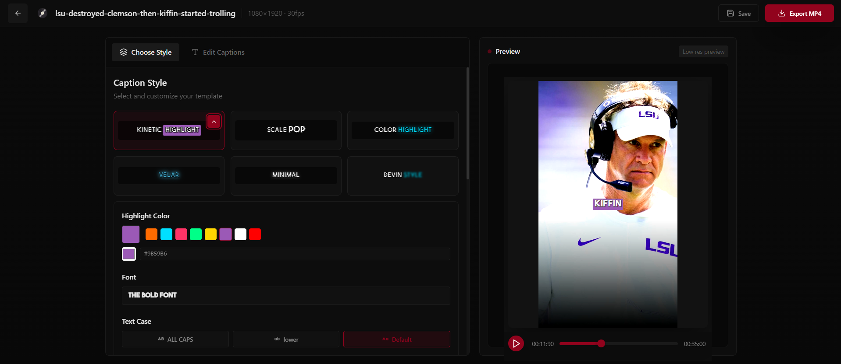Select the Kinetic Highlight caption style
This screenshot has height=364, width=841.
click(x=169, y=130)
